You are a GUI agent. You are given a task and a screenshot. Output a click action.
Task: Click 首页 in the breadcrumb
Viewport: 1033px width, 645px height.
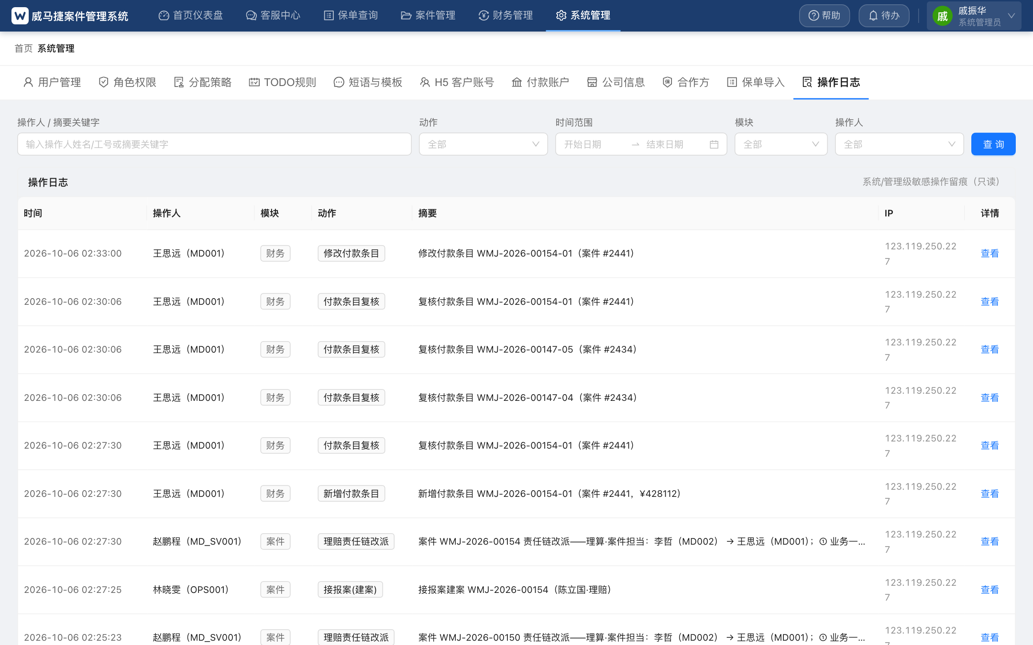23,48
